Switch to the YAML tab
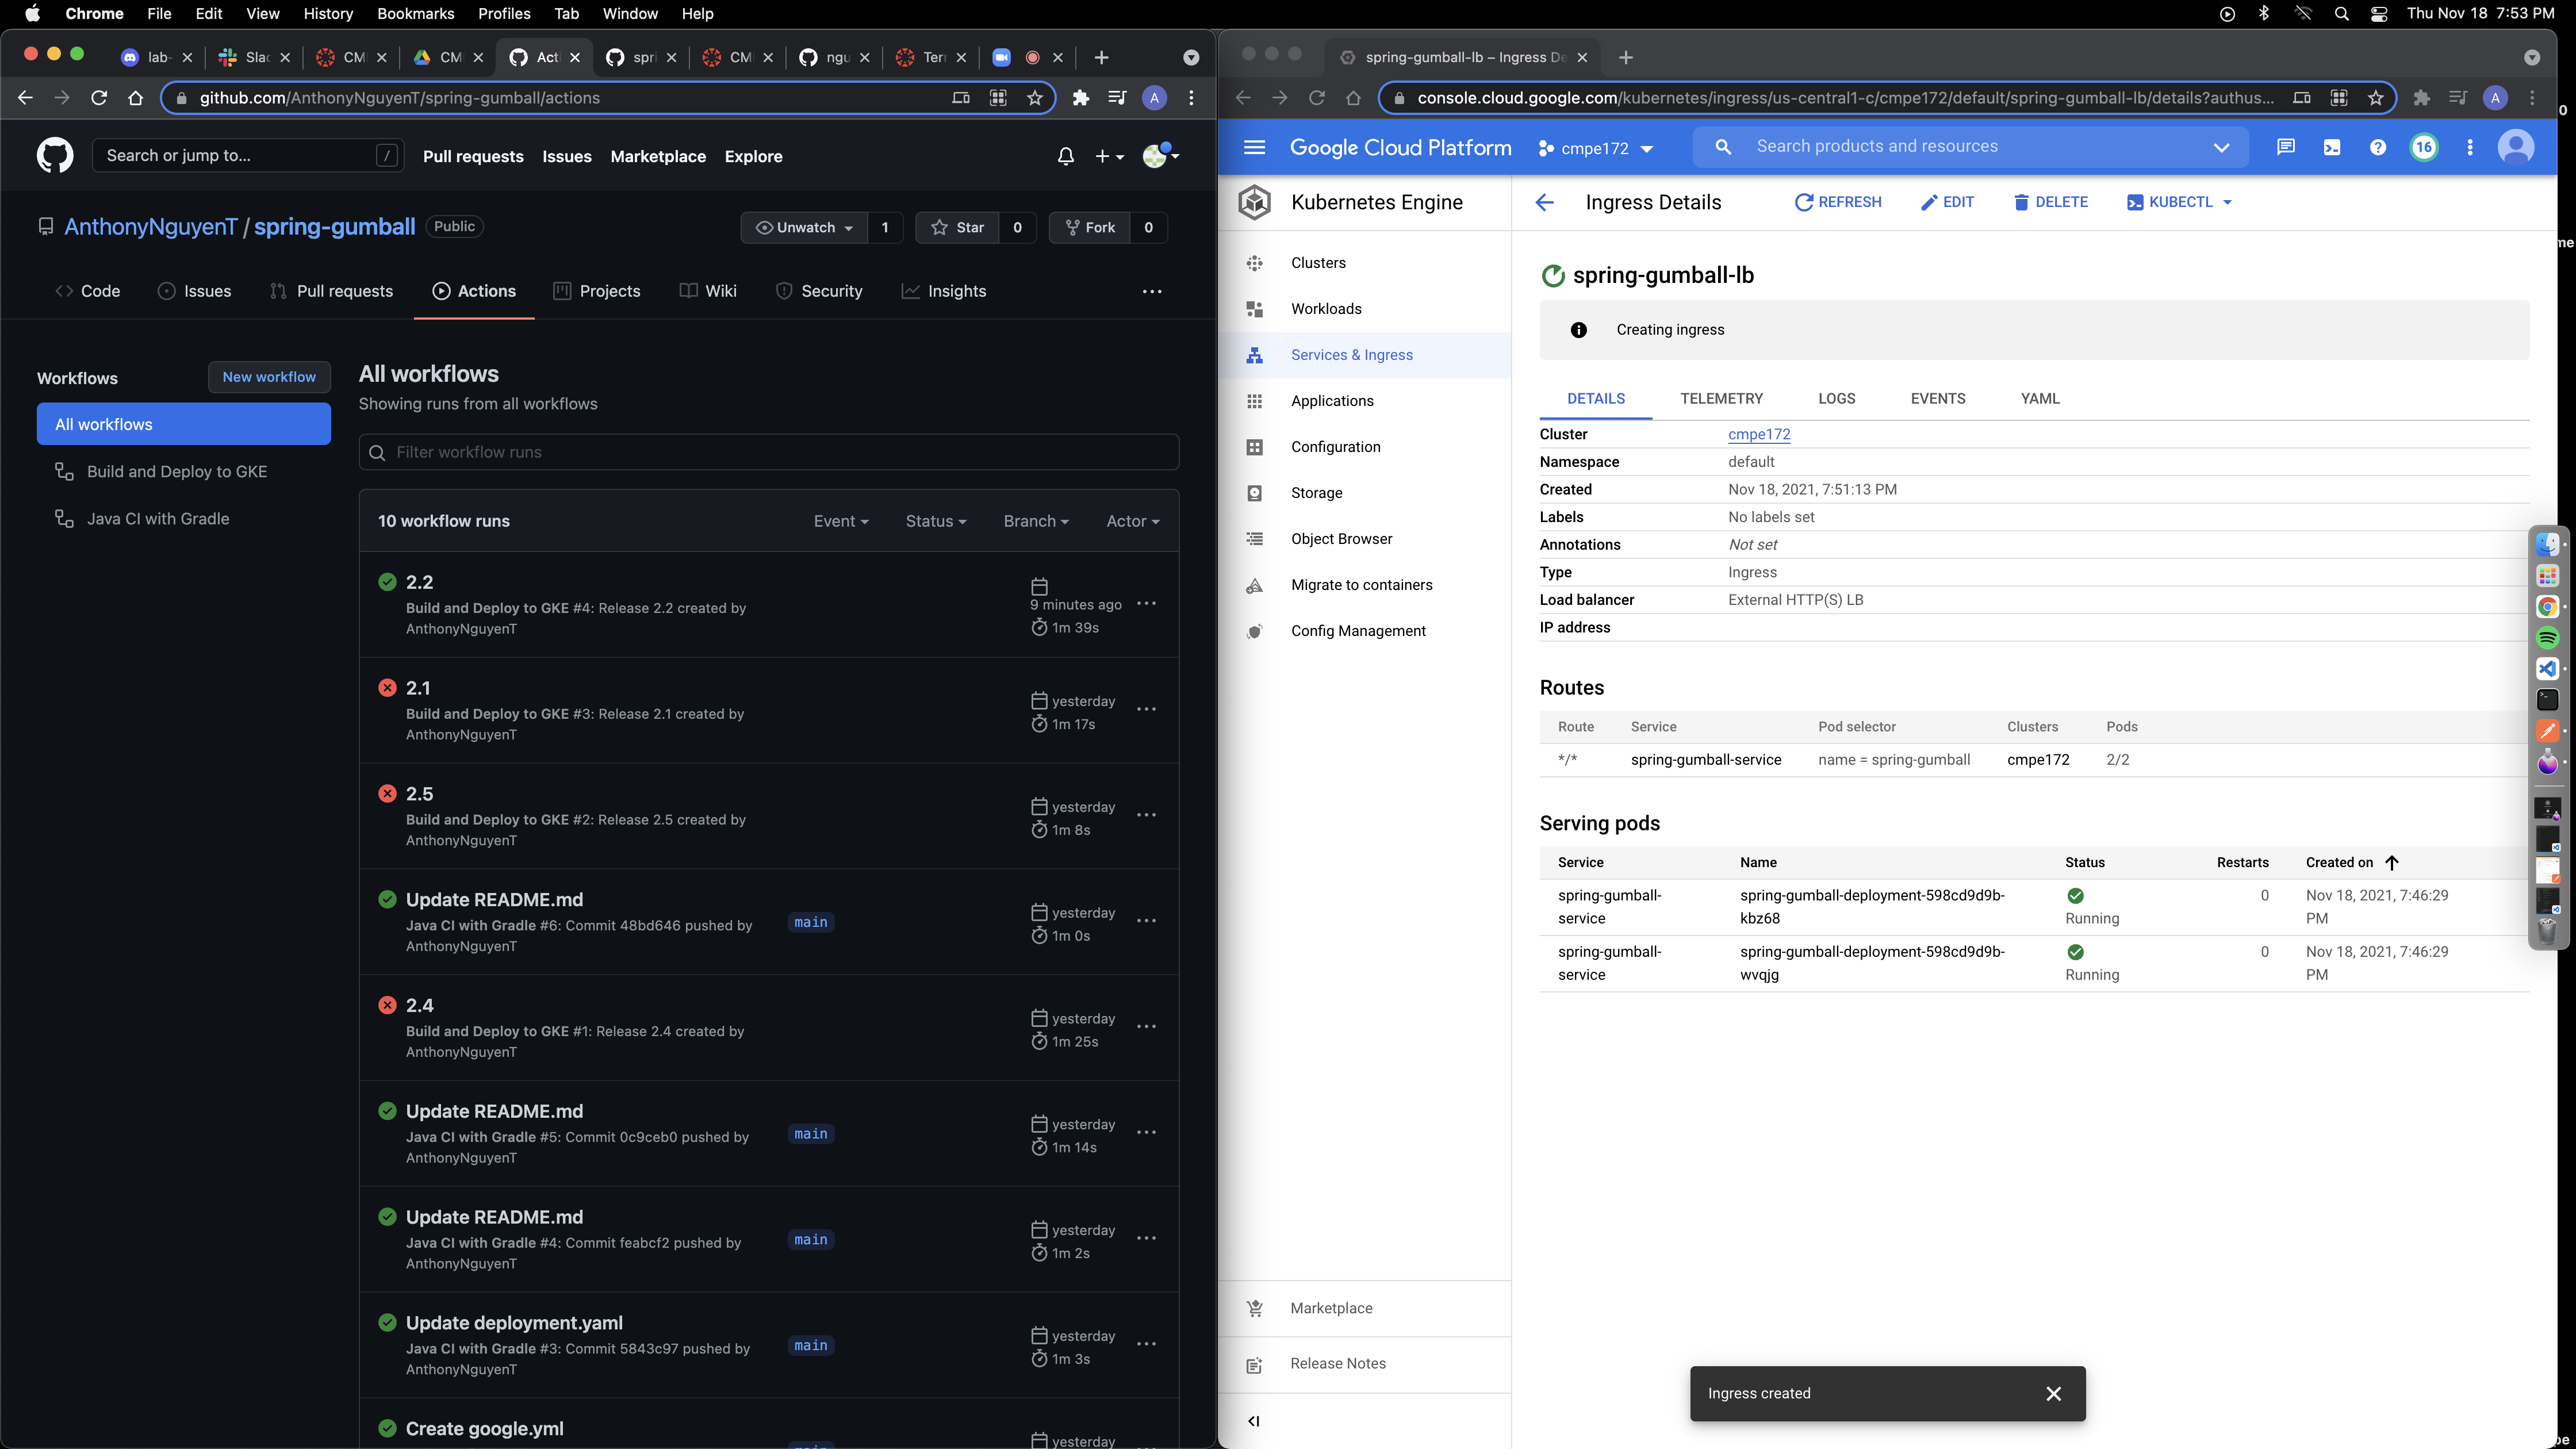 [2039, 398]
